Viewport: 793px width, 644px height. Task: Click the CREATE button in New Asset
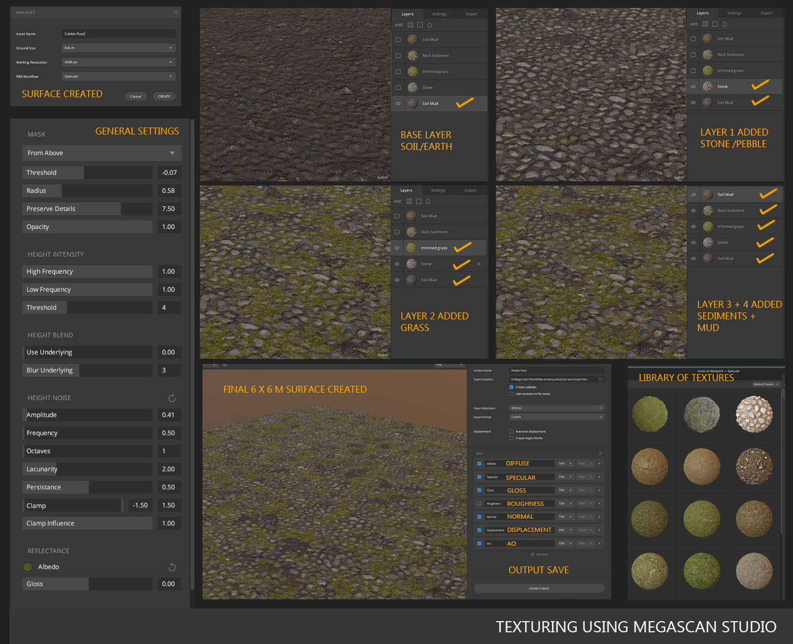click(164, 96)
